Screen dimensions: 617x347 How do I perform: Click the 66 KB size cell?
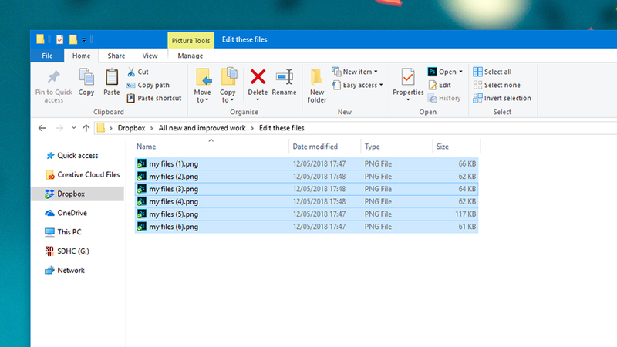click(467, 163)
